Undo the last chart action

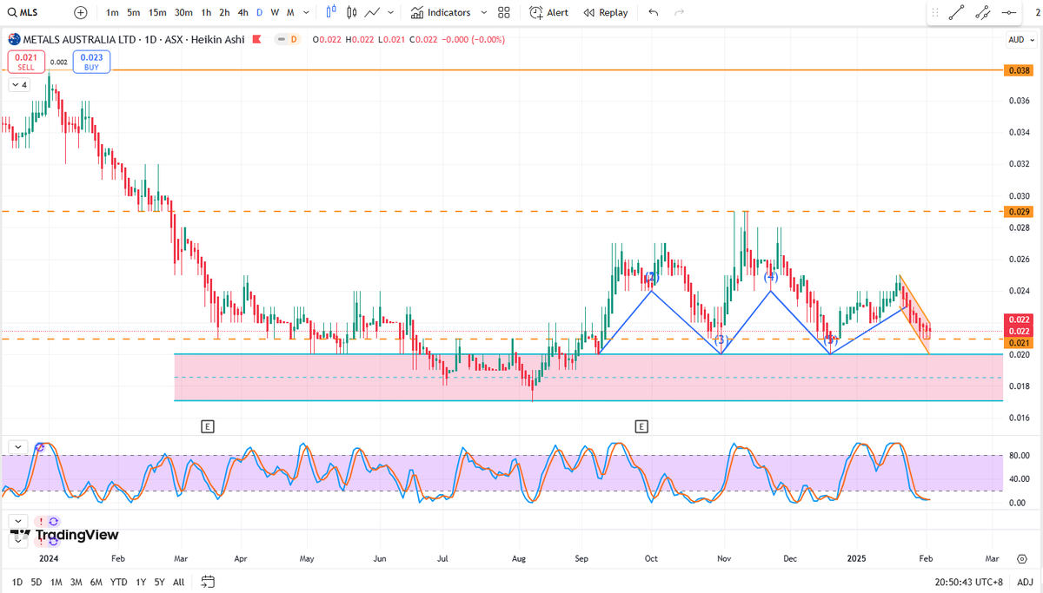(x=654, y=12)
